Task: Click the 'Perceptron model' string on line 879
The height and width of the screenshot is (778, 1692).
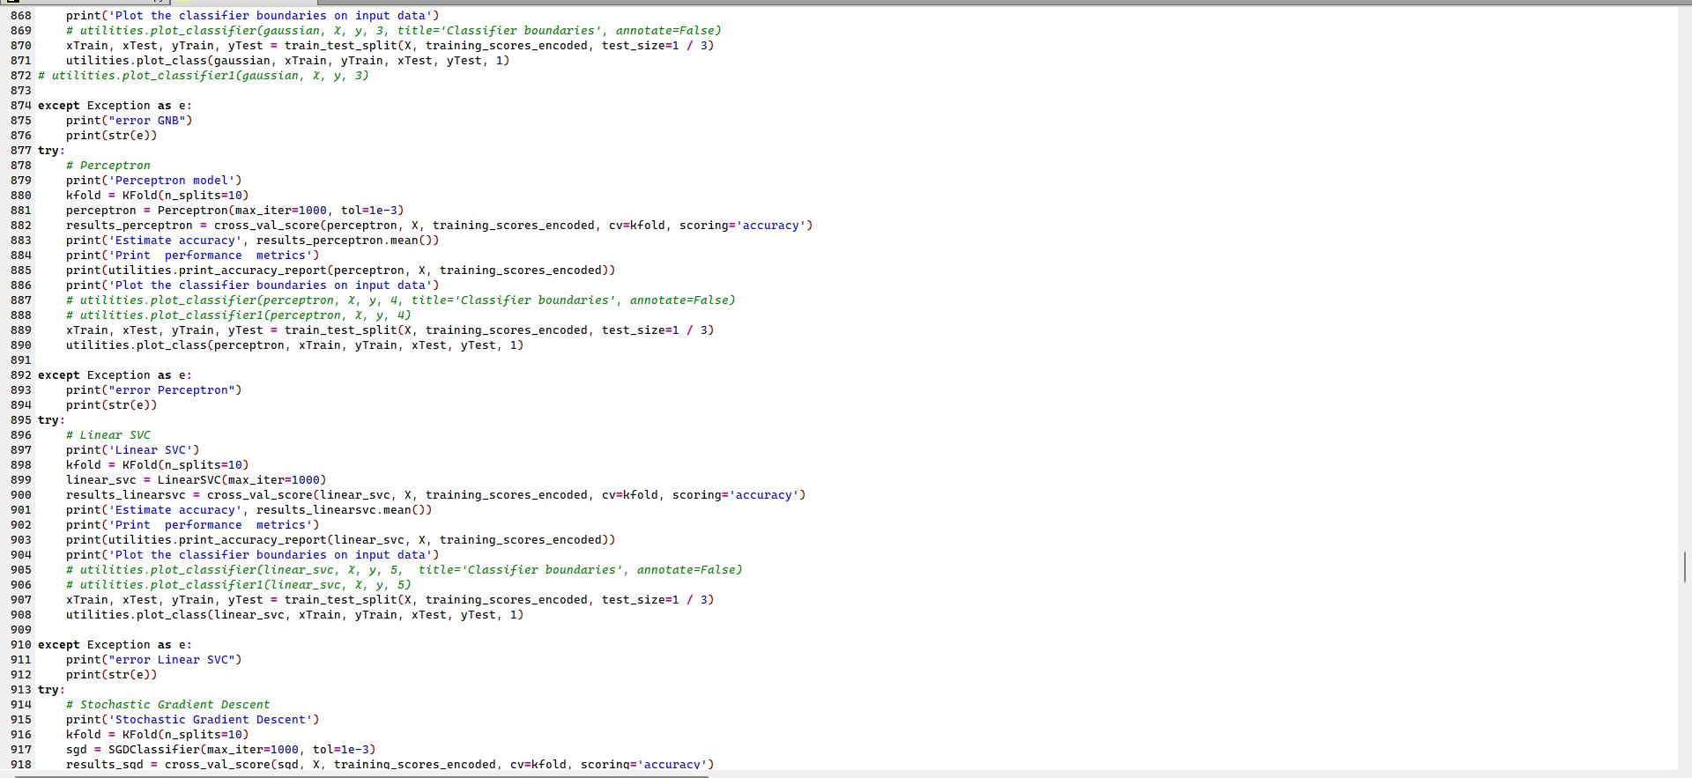Action: tap(172, 181)
